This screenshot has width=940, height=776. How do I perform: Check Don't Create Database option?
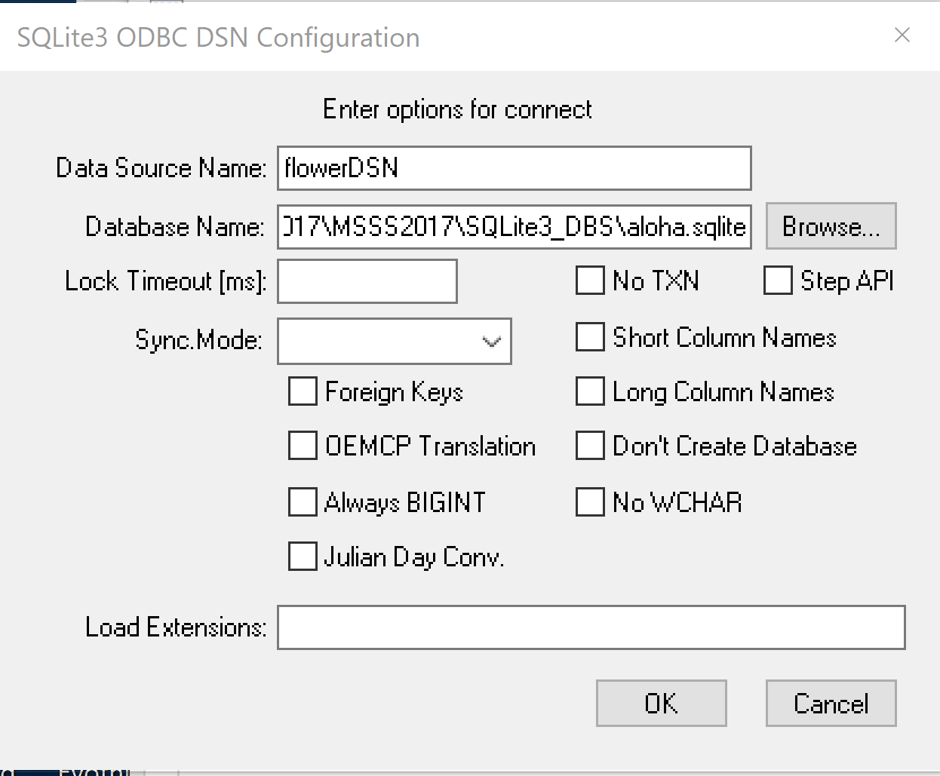[590, 446]
